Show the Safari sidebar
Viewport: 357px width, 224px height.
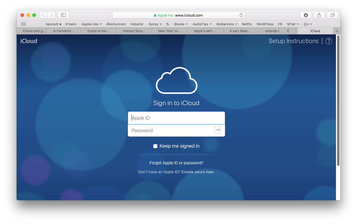click(x=63, y=15)
